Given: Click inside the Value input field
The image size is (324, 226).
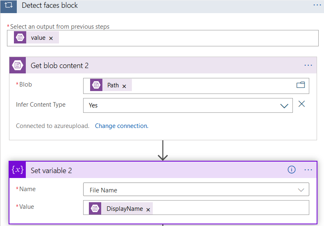Looking at the screenshot, I should (x=229, y=208).
